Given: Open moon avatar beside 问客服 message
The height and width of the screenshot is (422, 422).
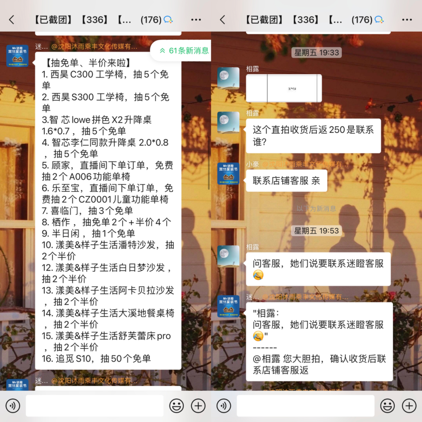Looking at the screenshot, I should point(228,256).
